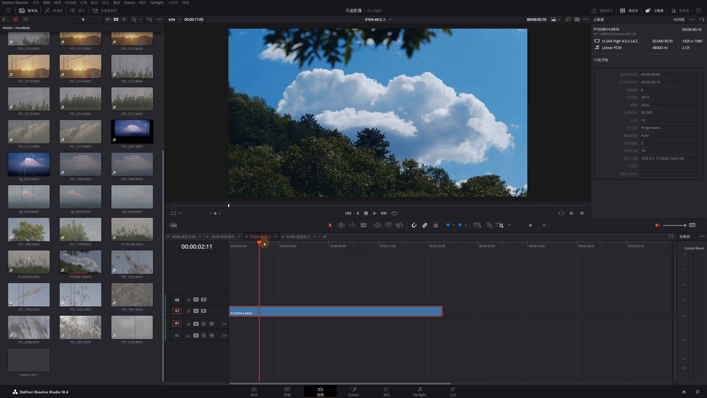This screenshot has width=707, height=398.
Task: Toggle the Position Lock icon
Action: click(436, 225)
